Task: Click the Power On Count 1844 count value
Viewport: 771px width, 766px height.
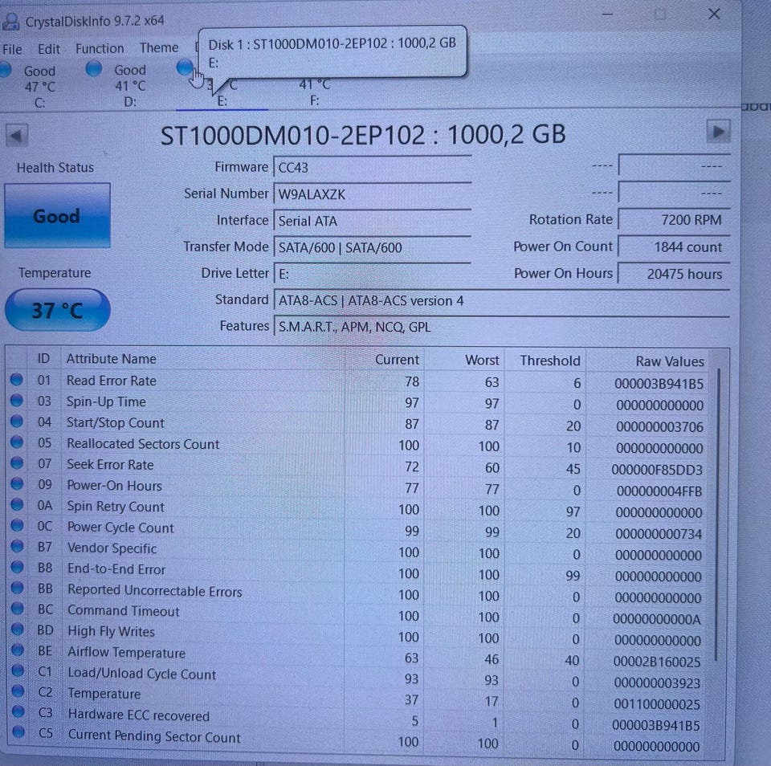Action: [674, 247]
